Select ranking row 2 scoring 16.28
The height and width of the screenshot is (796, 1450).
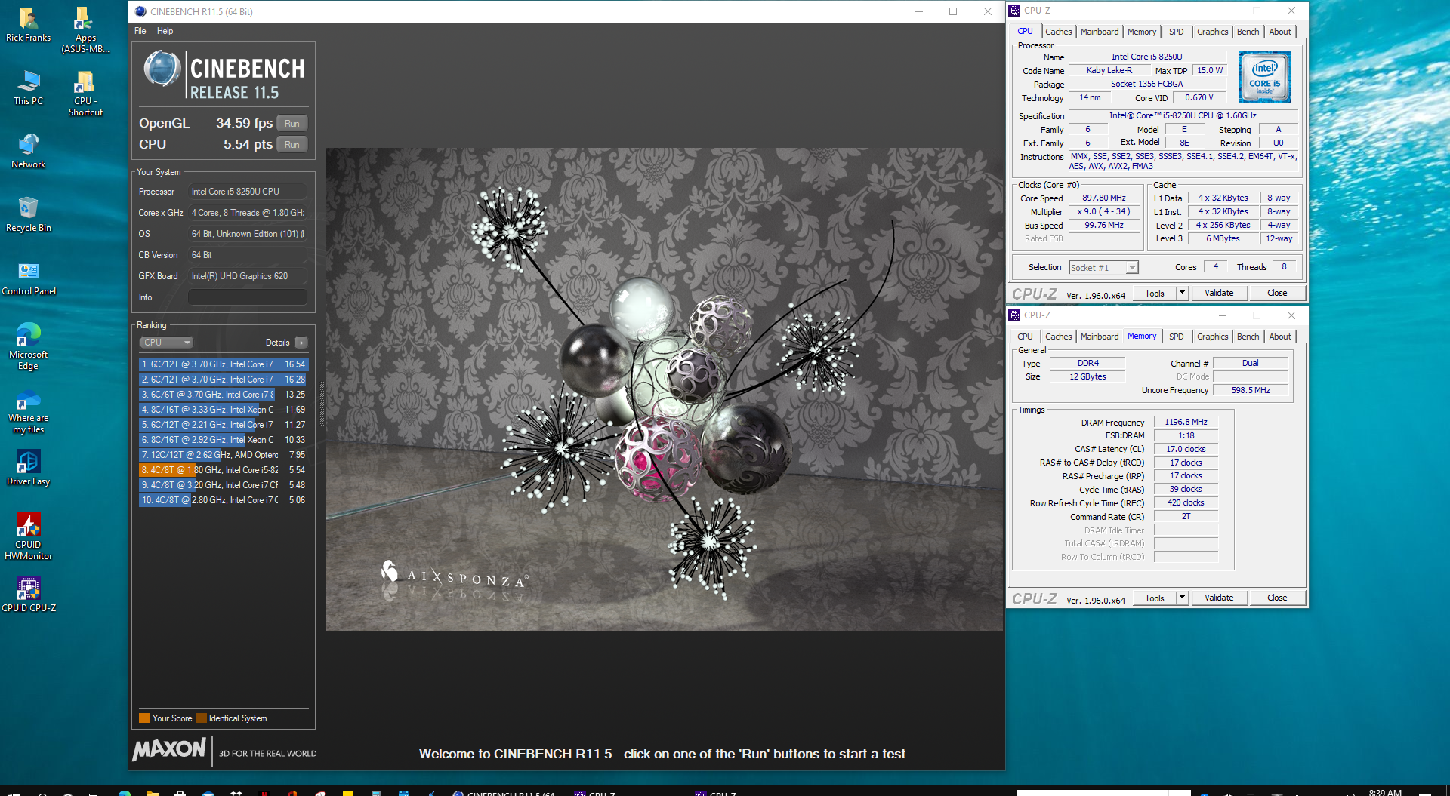[224, 380]
